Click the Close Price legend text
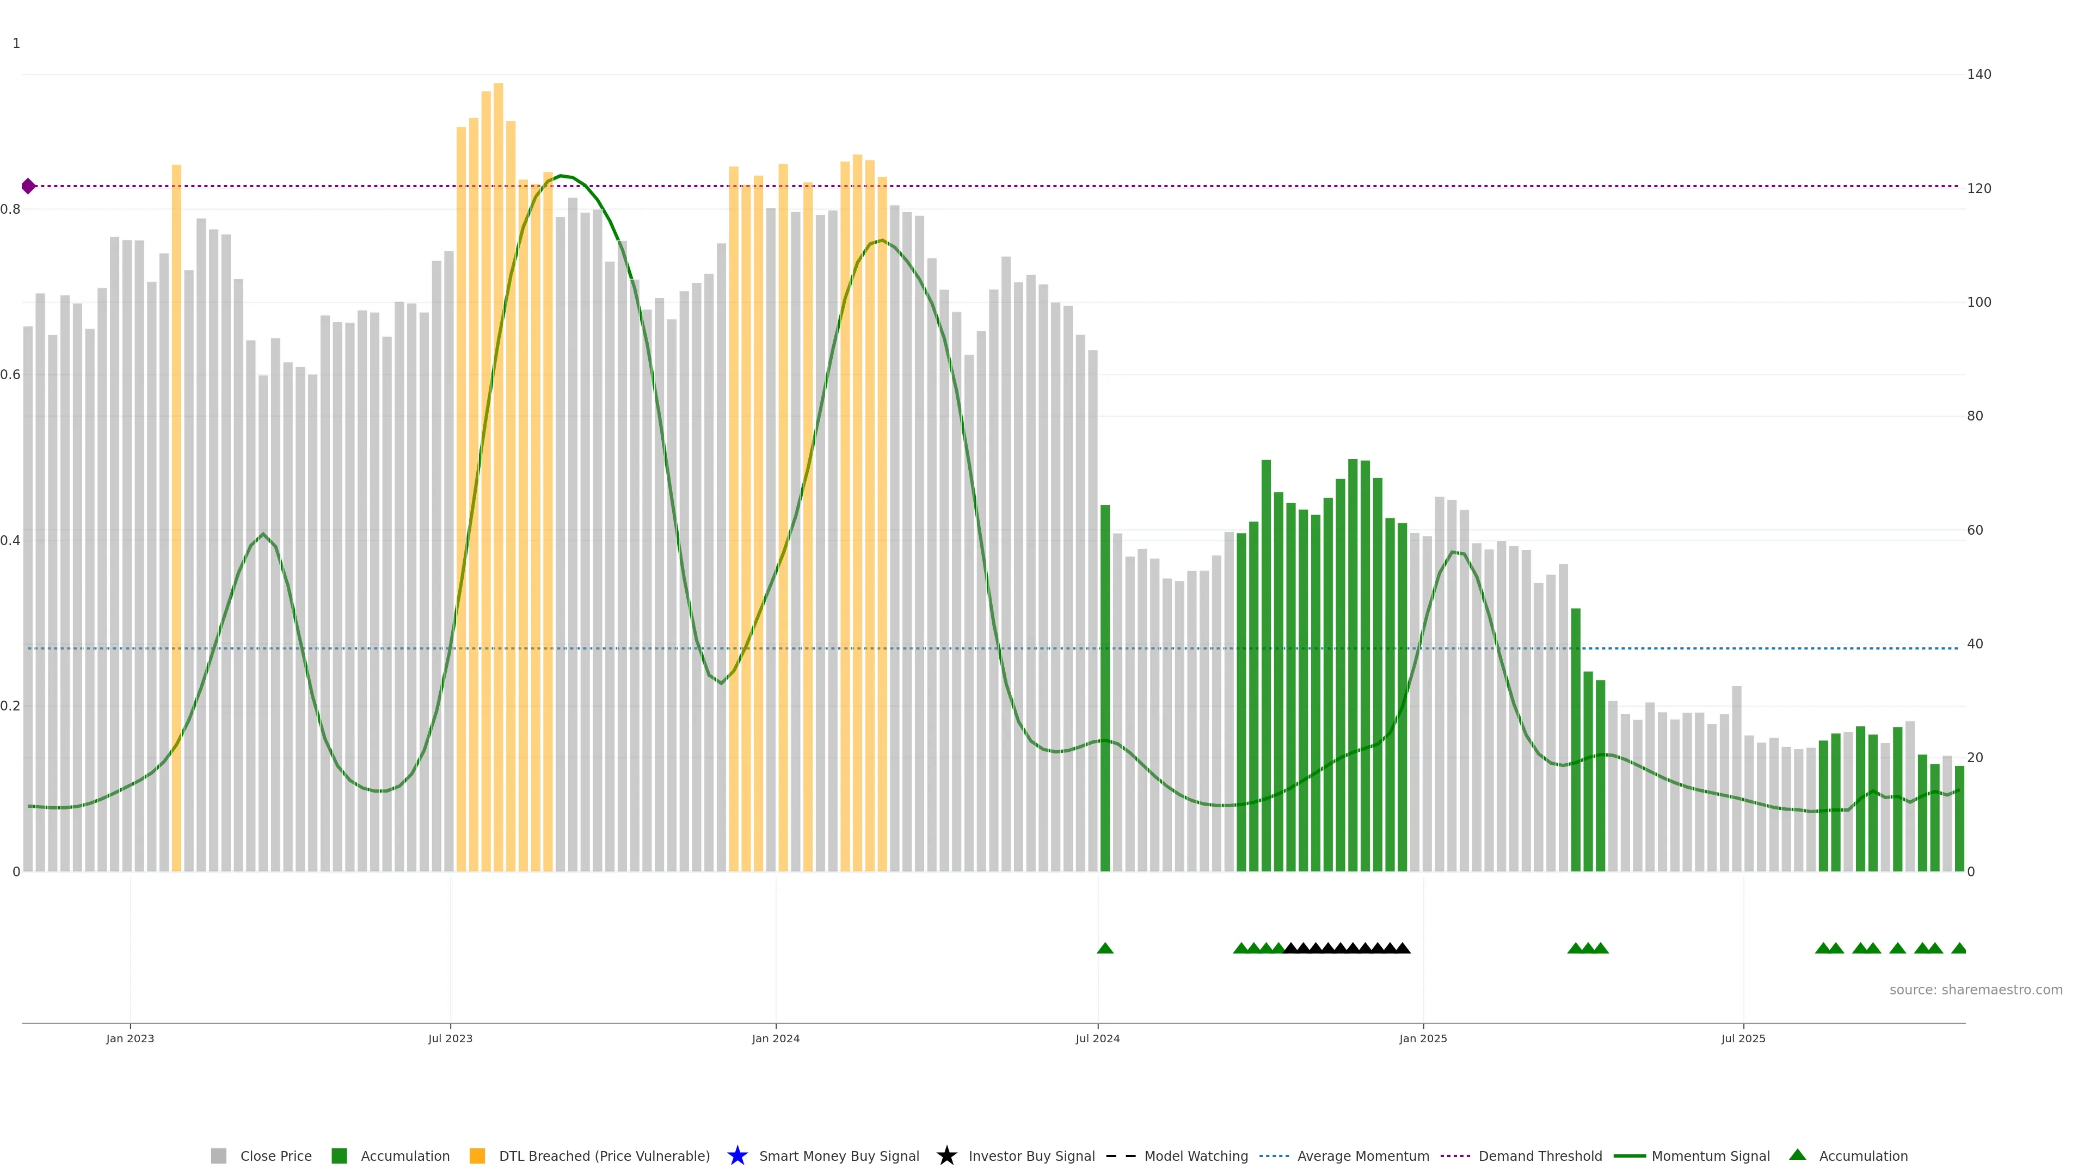This screenshot has height=1175, width=2090. 276,1155
